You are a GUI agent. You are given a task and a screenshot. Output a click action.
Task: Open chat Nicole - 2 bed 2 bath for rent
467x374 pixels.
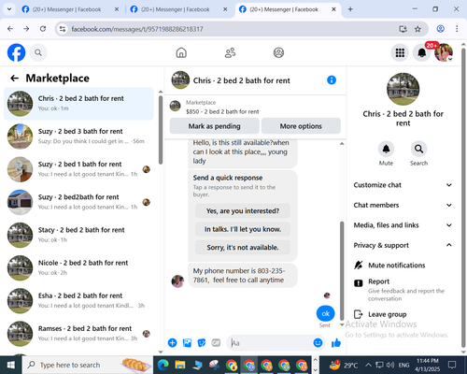coord(78,267)
